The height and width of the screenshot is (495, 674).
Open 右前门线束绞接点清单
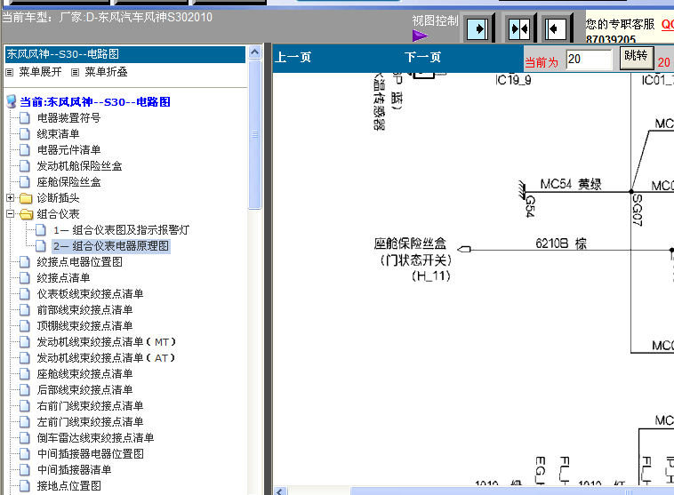[91, 405]
